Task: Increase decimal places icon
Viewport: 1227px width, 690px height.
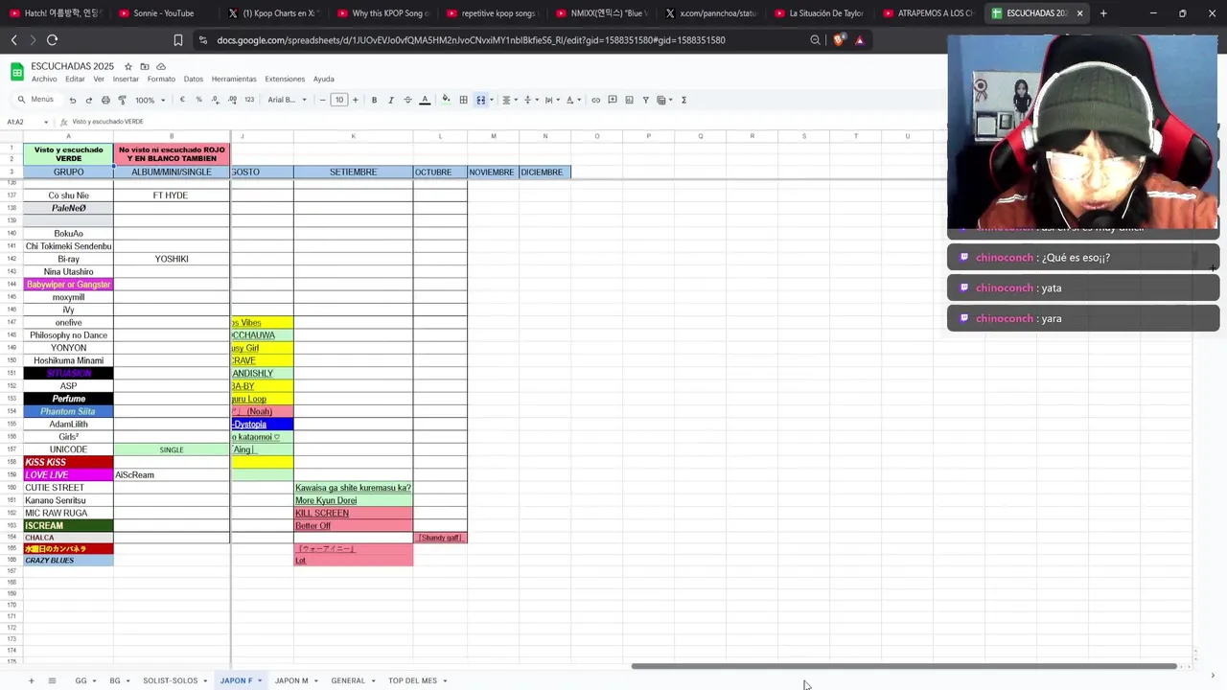Action: pos(233,100)
